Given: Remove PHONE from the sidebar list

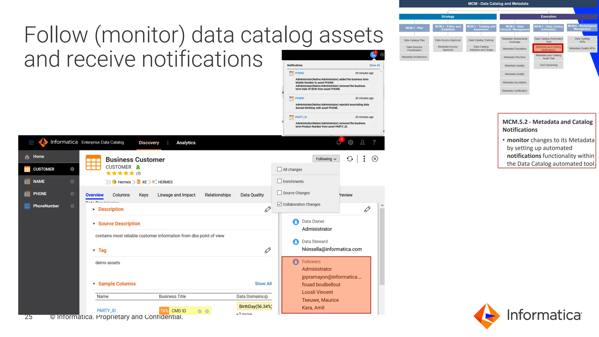Looking at the screenshot, I should point(72,194).
